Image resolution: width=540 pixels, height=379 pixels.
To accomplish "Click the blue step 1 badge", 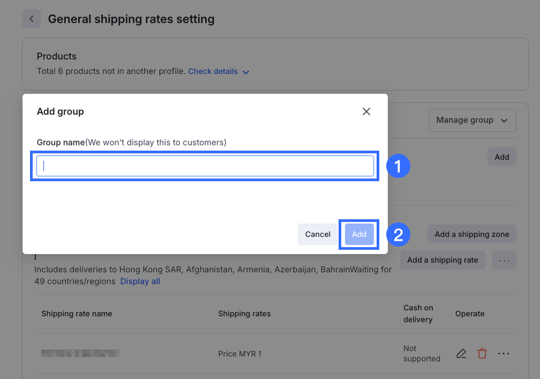I will 398,166.
